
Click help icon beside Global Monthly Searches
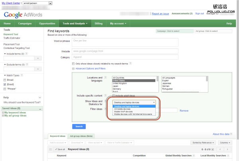pyautogui.click(x=194, y=156)
